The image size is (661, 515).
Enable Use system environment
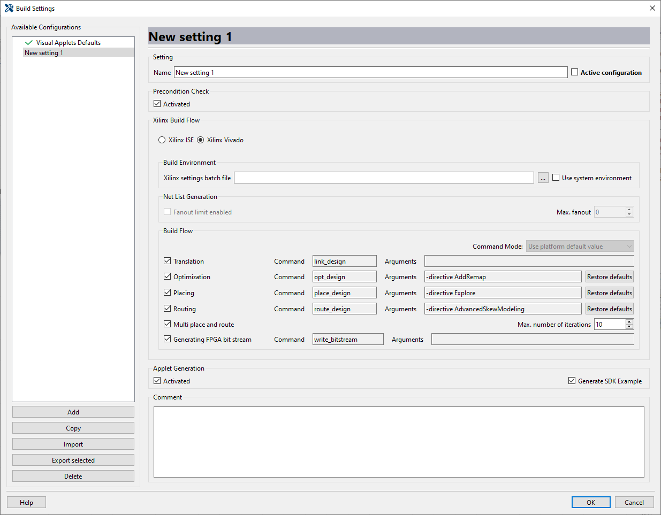click(x=556, y=177)
